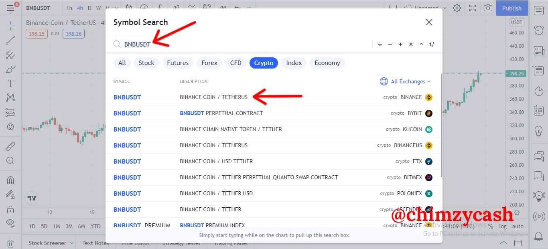548x249 pixels.
Task: Choose BNBUSDT on KUCOIN exchange
Action: coord(273,129)
